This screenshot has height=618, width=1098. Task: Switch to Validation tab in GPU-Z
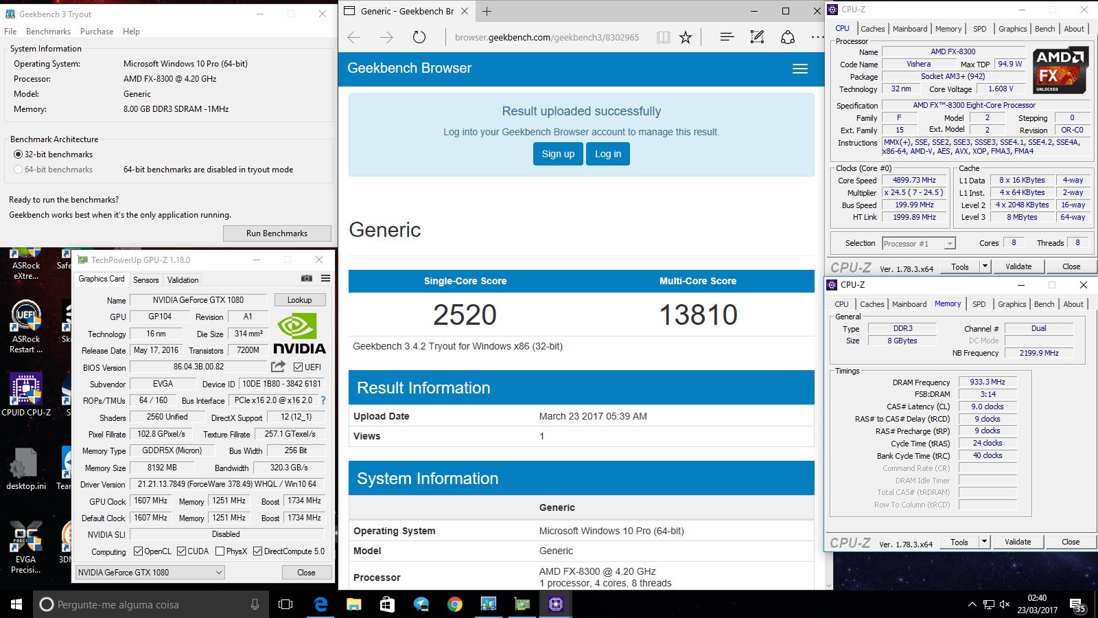pos(183,280)
